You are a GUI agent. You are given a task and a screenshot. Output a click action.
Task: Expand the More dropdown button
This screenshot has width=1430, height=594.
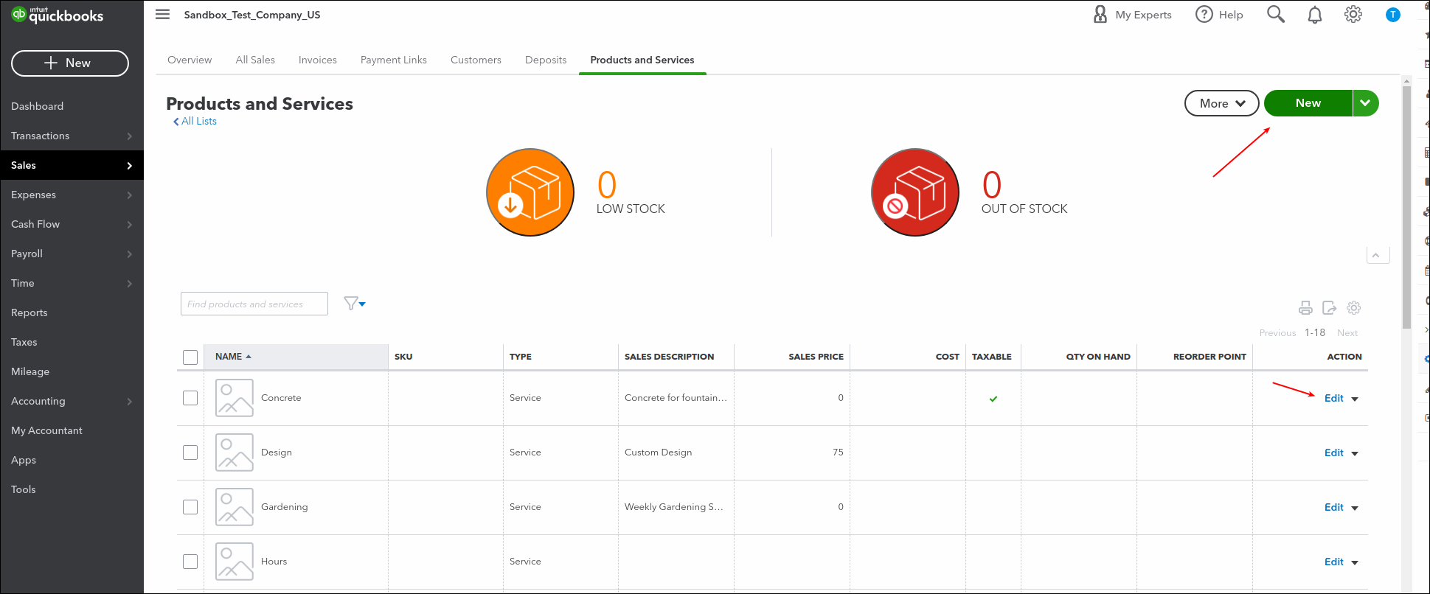(x=1221, y=103)
